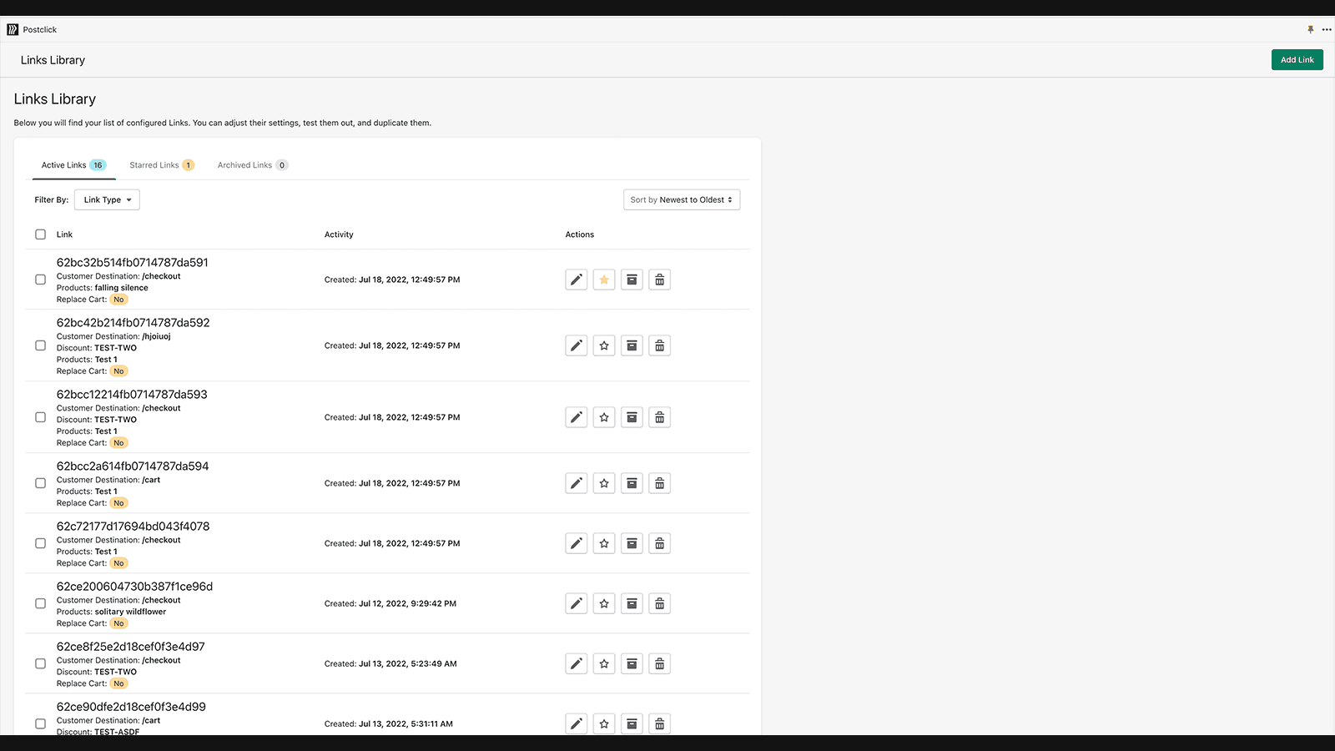Open the three-dot more options menu
Image resolution: width=1335 pixels, height=751 pixels.
pyautogui.click(x=1327, y=29)
